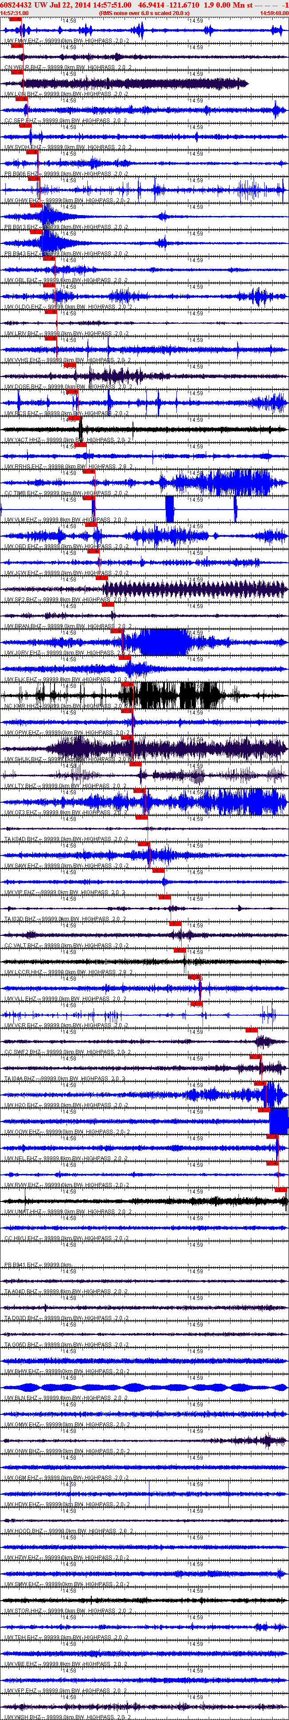Click the start time 14:57:31.00 label
This screenshot has height=1720, width=289.
pyautogui.click(x=14, y=13)
